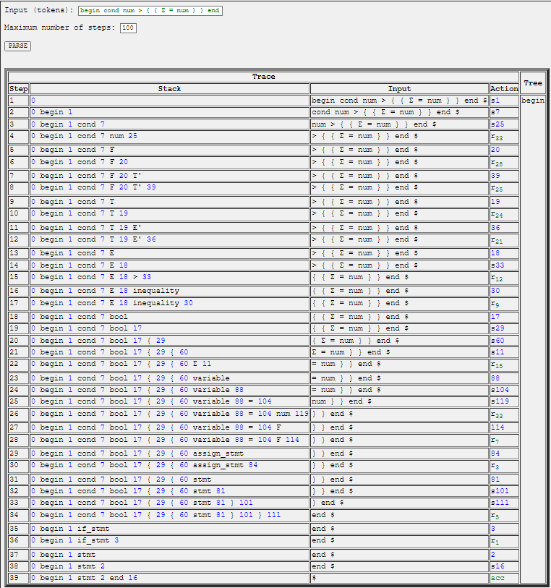551x588 pixels.
Task: Click 'begin' in the Tree column
Action: click(x=533, y=101)
